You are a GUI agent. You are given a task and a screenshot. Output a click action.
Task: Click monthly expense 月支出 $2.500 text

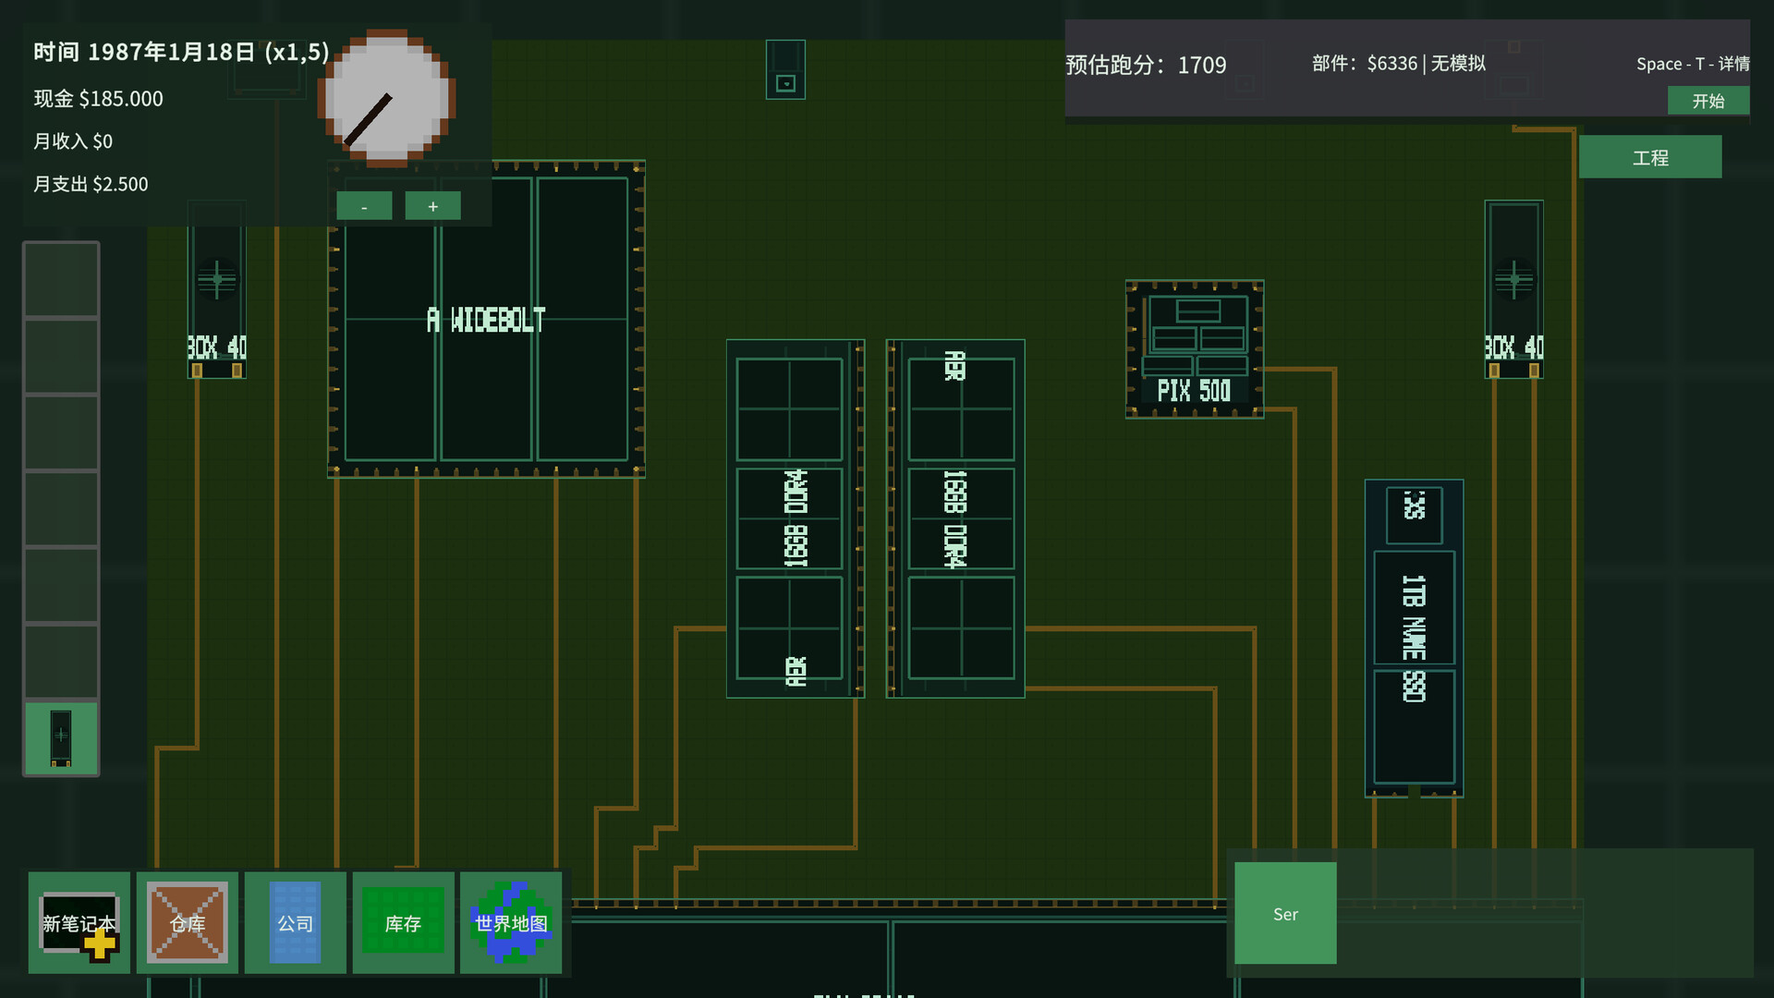(91, 184)
